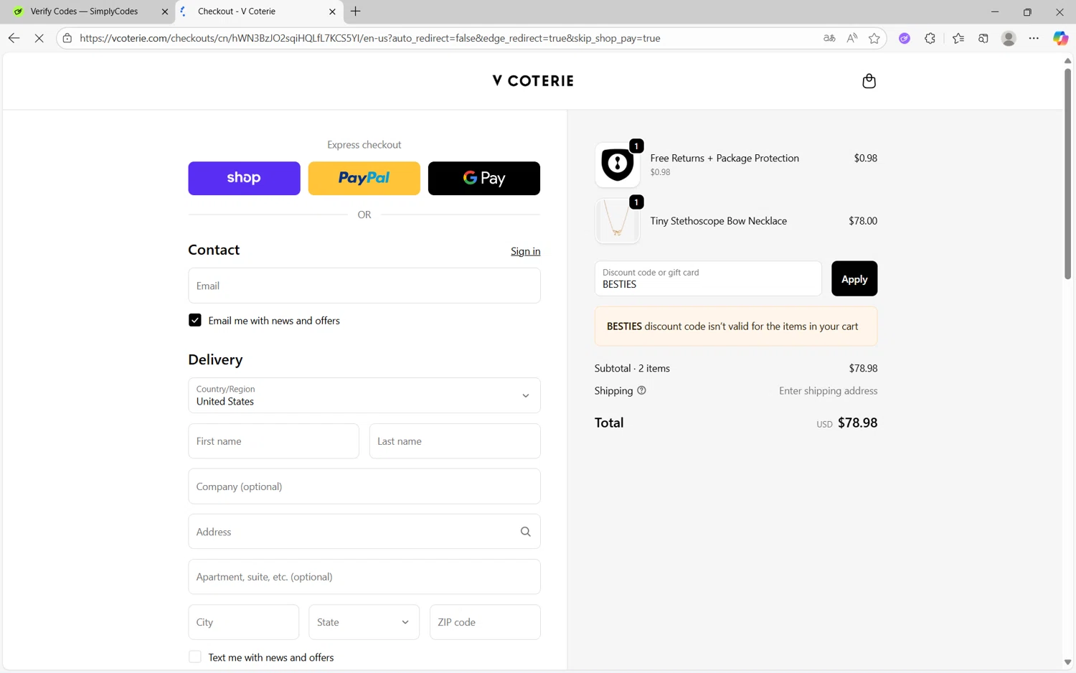The height and width of the screenshot is (673, 1076).
Task: Click the scrollbar down arrow
Action: (x=1067, y=662)
